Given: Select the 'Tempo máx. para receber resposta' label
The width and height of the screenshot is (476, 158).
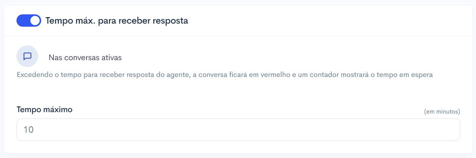Looking at the screenshot, I should pyautogui.click(x=117, y=21).
